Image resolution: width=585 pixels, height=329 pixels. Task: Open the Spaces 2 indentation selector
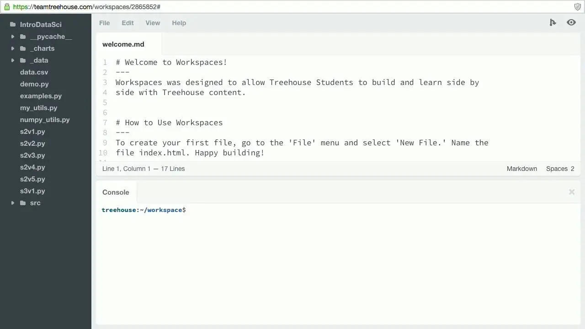pos(560,169)
